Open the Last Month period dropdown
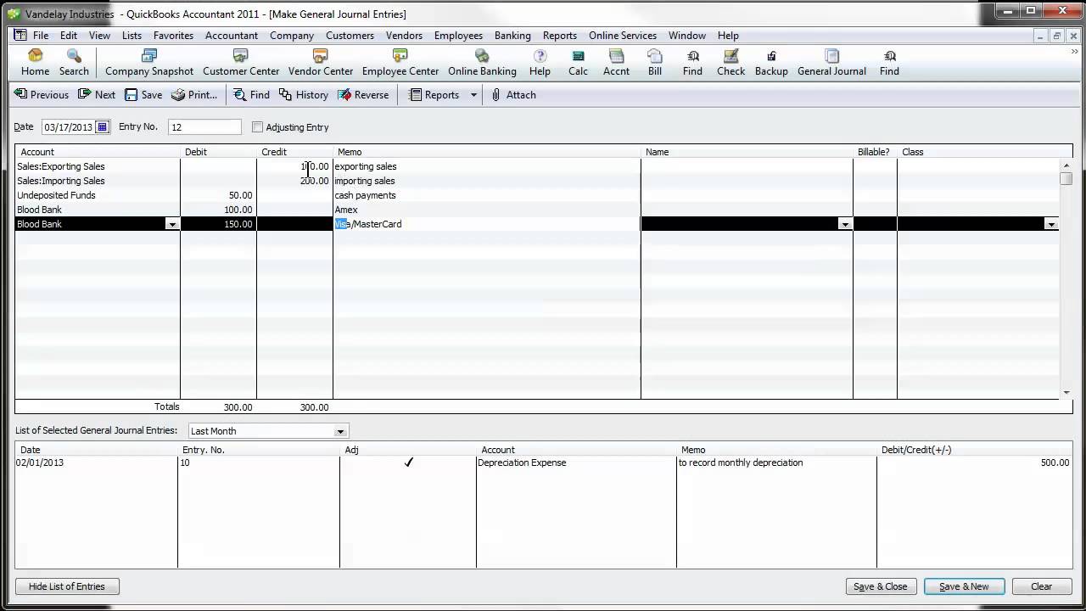The height and width of the screenshot is (611, 1086). [x=340, y=431]
